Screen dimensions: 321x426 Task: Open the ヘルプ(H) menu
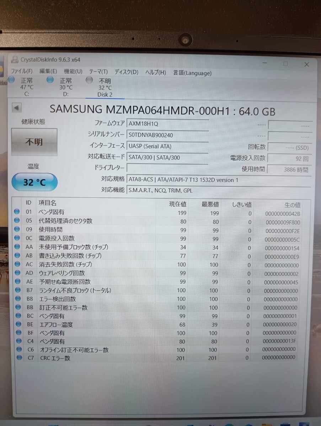pyautogui.click(x=155, y=72)
